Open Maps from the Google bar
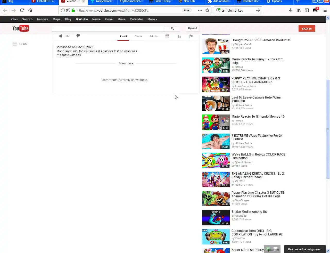The height and width of the screenshot is (253, 330). click(x=56, y=19)
